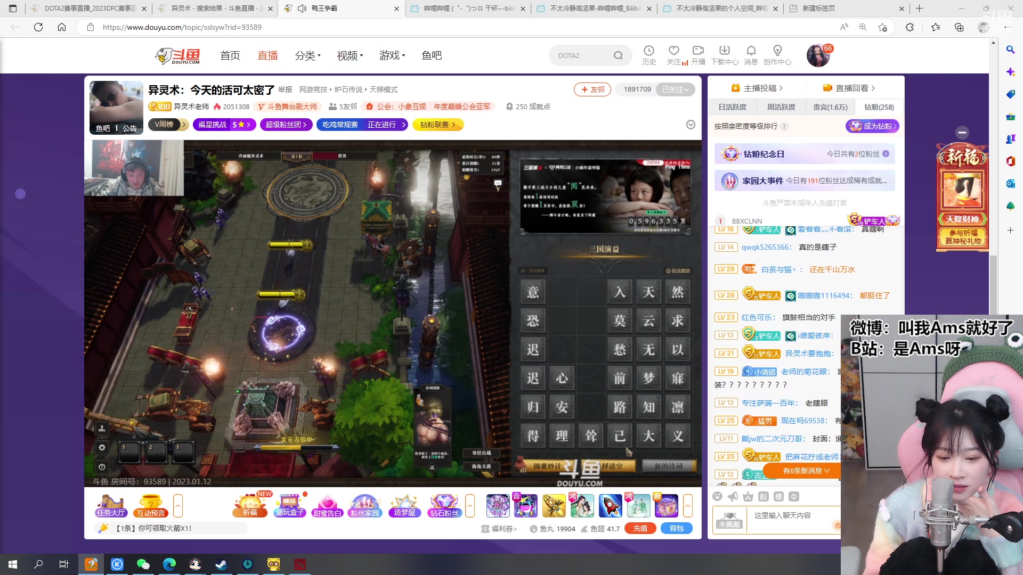Viewport: 1023px width, 575px height.
Task: Toggle the 已关注 followed state
Action: pos(675,89)
